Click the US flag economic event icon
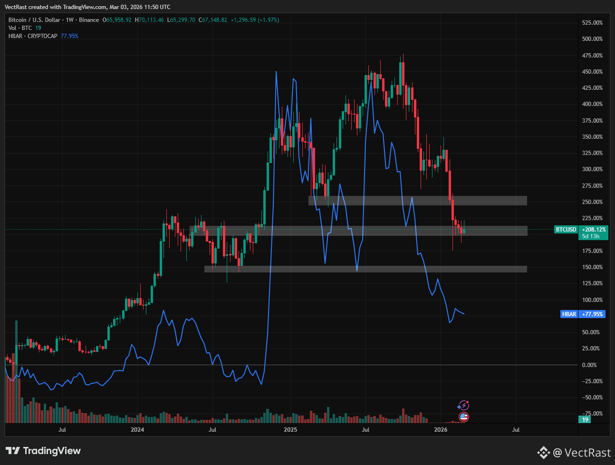This screenshot has height=465, width=615. point(463,417)
